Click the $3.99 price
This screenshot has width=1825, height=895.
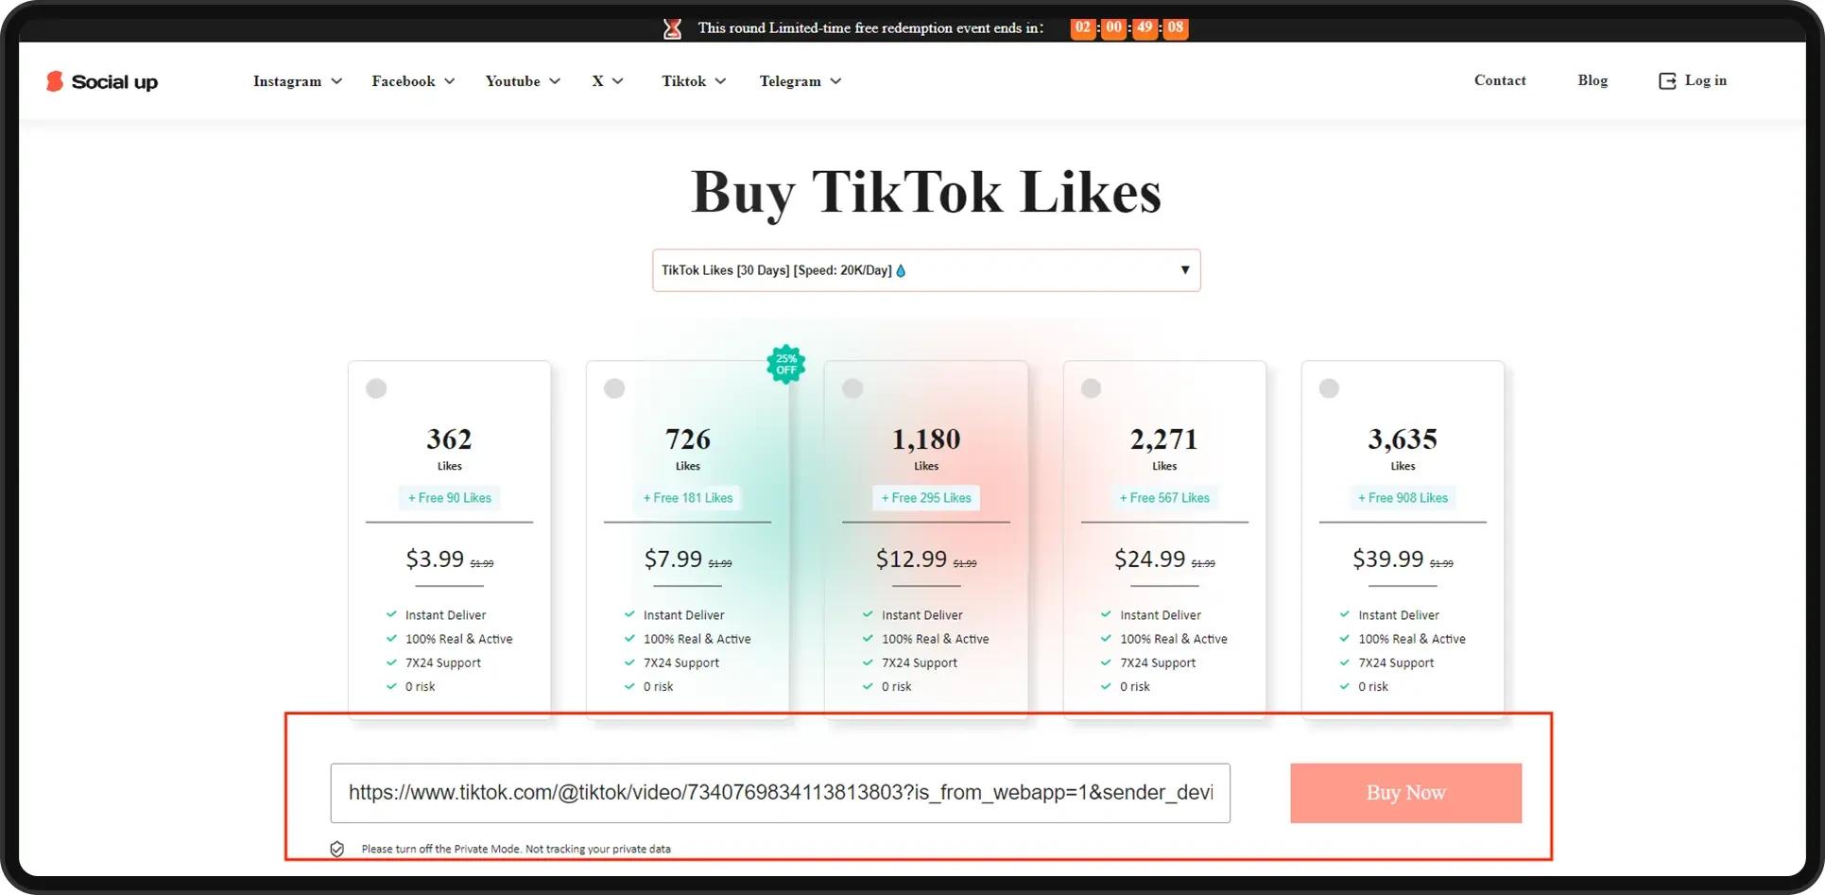click(x=435, y=559)
